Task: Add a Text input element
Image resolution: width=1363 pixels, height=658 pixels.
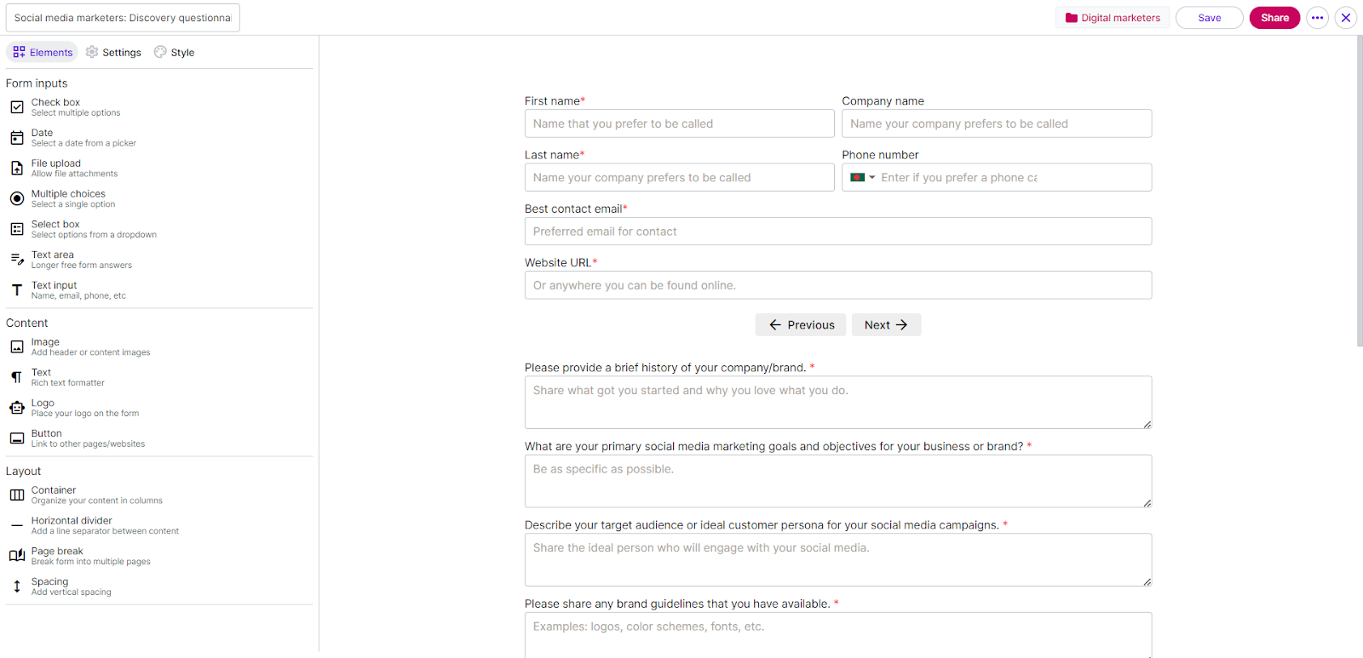Action: click(54, 289)
